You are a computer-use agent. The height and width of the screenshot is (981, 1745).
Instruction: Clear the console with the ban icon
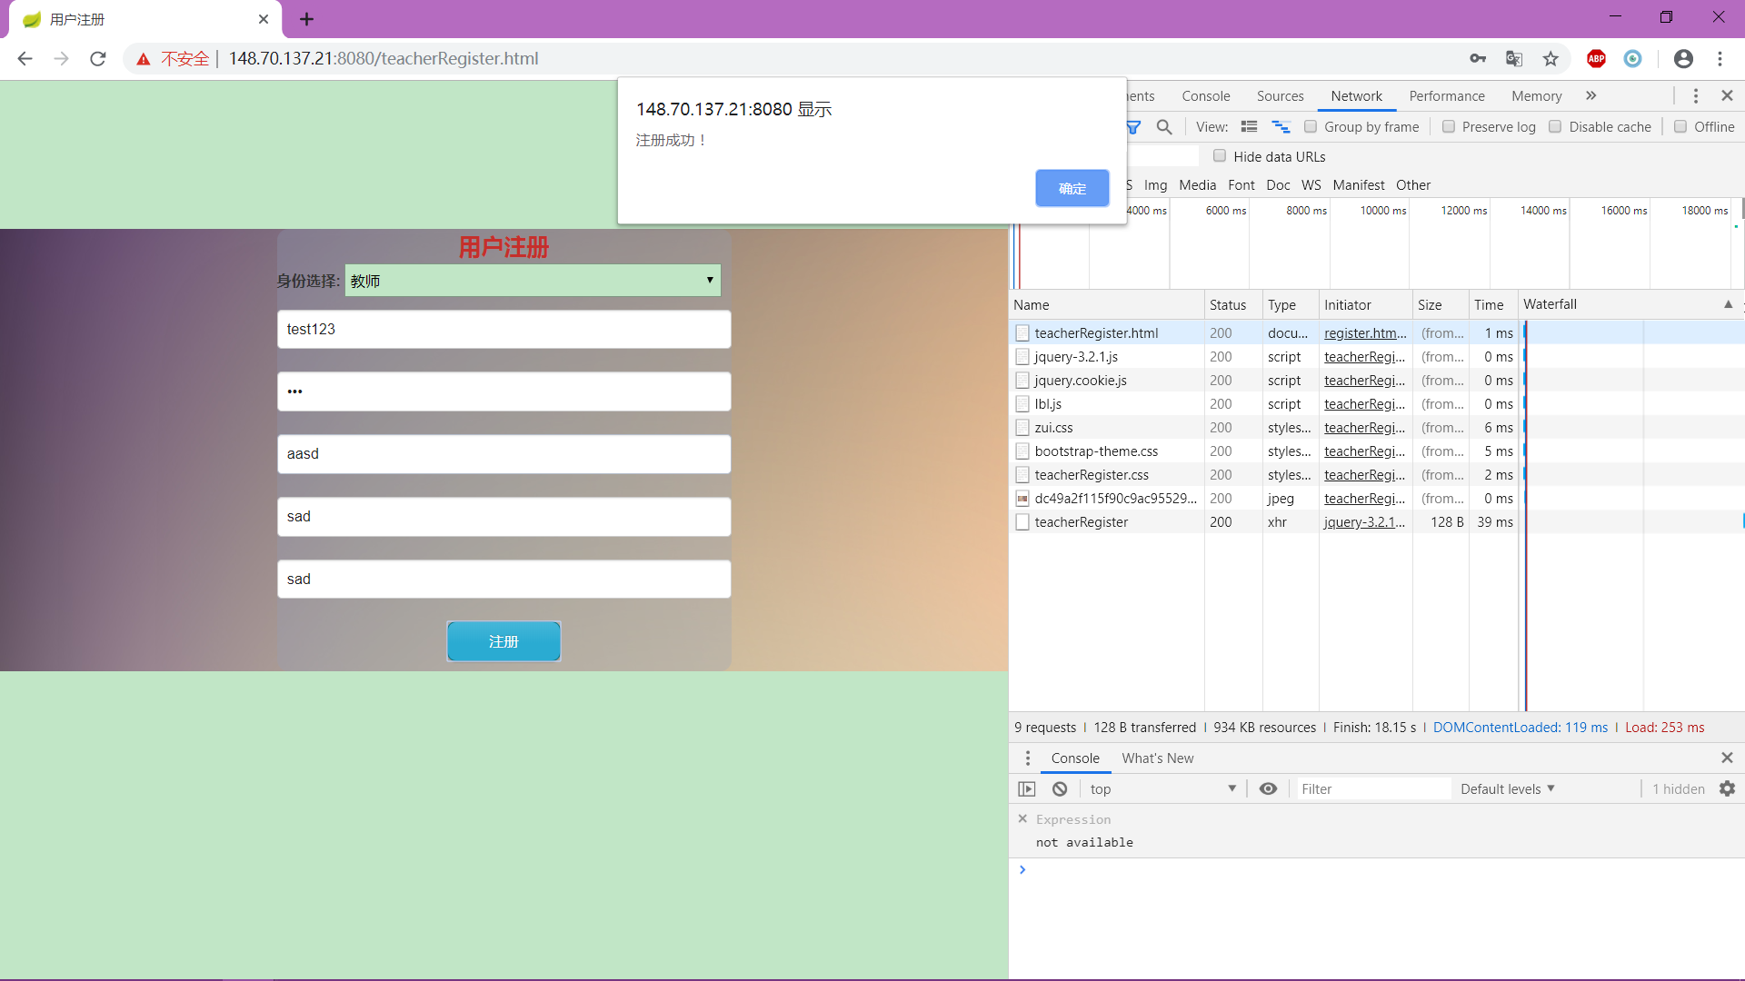point(1060,788)
